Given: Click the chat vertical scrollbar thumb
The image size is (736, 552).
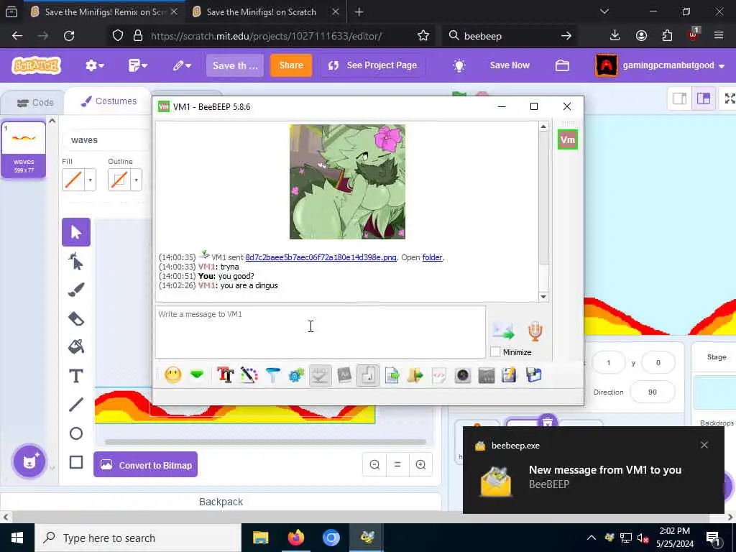Looking at the screenshot, I should pos(543,198).
